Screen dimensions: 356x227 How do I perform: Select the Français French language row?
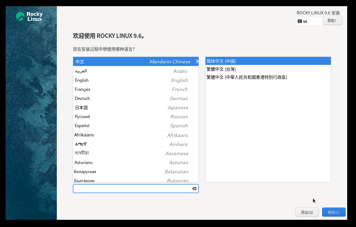coord(136,89)
